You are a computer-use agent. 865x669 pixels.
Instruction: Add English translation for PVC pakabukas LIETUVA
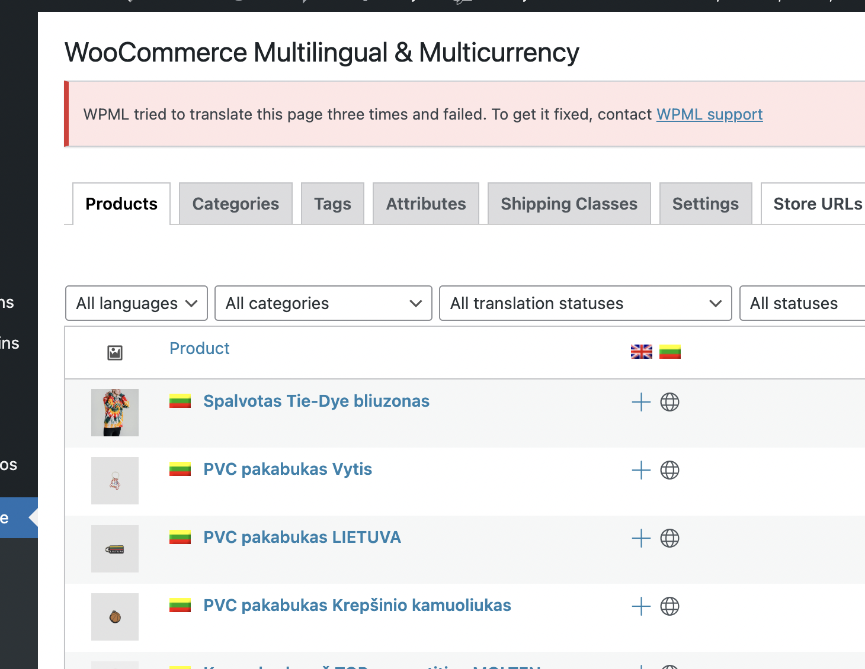coord(641,538)
